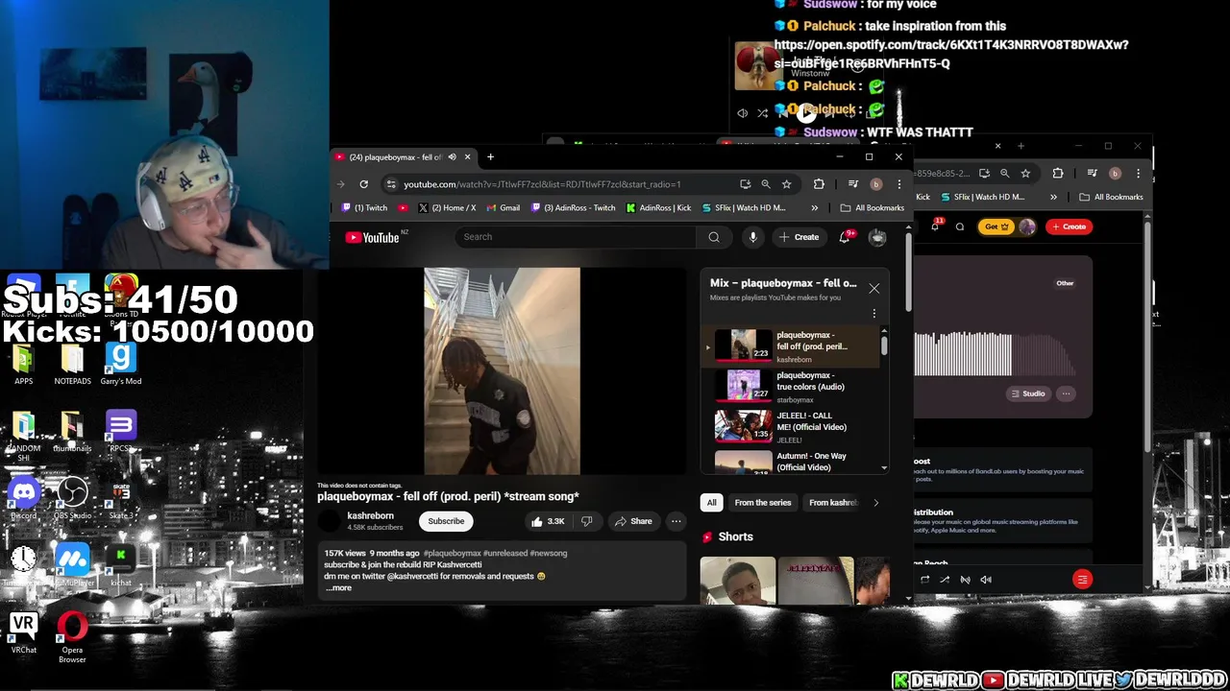Screen dimensions: 1230x691
Task: Open the (2) Home / X bookmark
Action: pyautogui.click(x=447, y=208)
